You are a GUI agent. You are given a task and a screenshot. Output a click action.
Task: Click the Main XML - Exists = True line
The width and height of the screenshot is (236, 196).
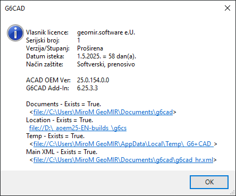[62, 152]
